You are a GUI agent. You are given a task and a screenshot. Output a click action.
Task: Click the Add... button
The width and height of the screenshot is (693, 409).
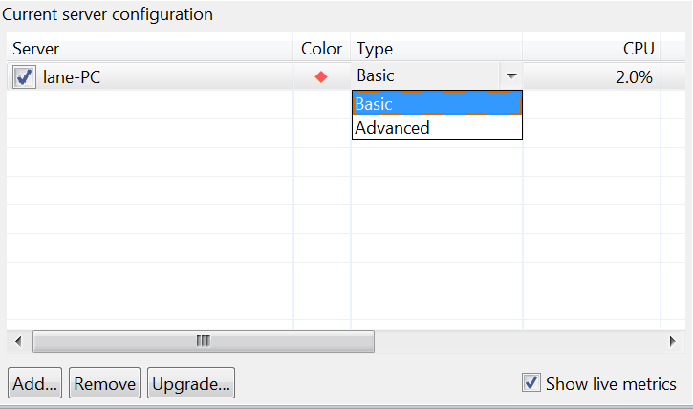coord(35,383)
